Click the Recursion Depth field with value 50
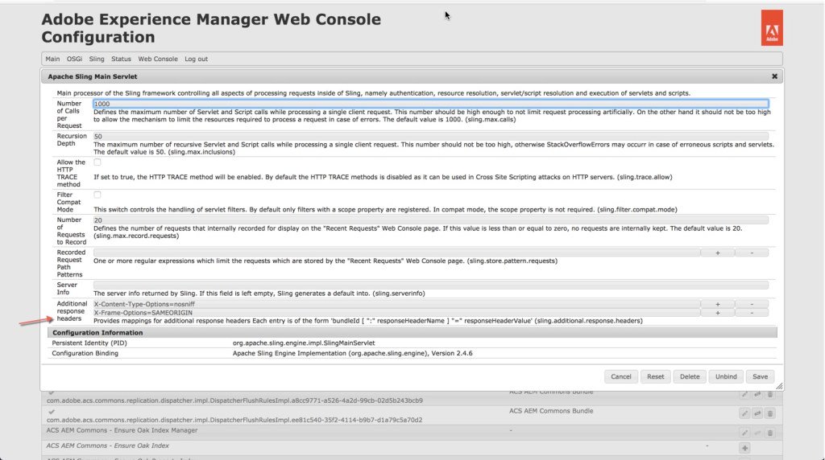 (431, 137)
